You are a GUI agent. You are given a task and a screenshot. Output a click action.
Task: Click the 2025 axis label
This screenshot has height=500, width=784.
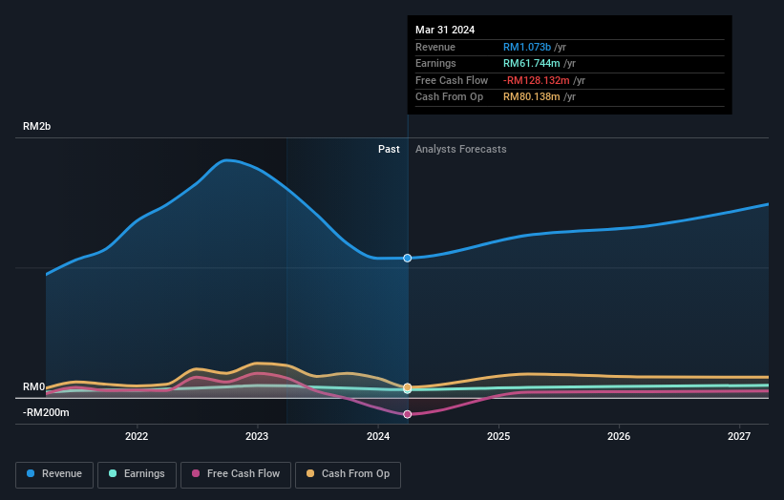(x=498, y=436)
